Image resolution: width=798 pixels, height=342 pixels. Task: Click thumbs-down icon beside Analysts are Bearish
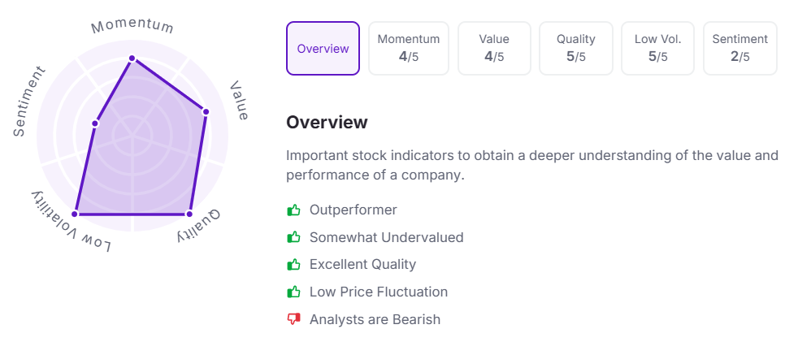pyautogui.click(x=294, y=320)
